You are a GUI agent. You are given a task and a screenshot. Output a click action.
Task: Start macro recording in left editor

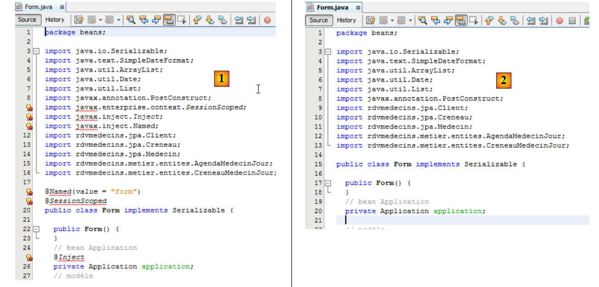click(267, 20)
